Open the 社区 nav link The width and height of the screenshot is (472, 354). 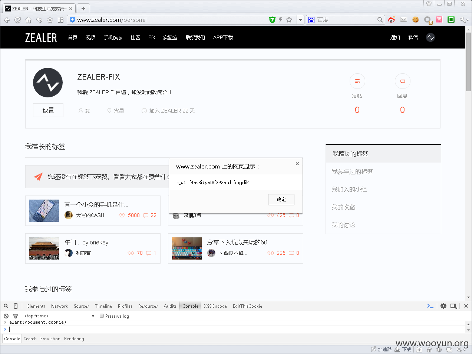tap(135, 37)
